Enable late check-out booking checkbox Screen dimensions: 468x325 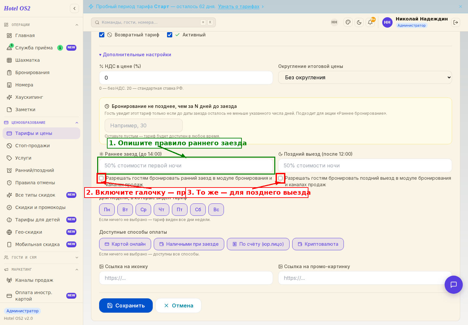(280, 178)
